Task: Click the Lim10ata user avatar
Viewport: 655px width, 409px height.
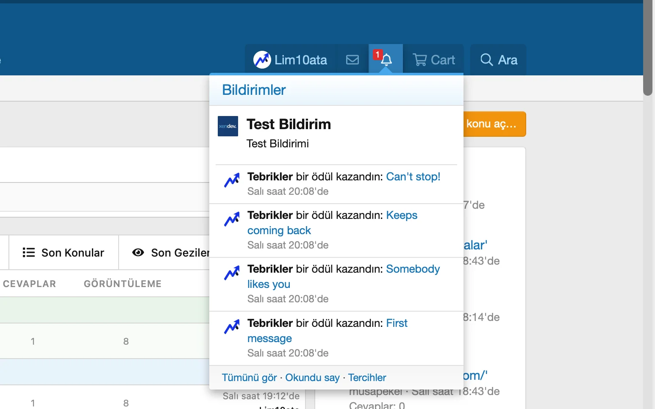Action: (262, 60)
